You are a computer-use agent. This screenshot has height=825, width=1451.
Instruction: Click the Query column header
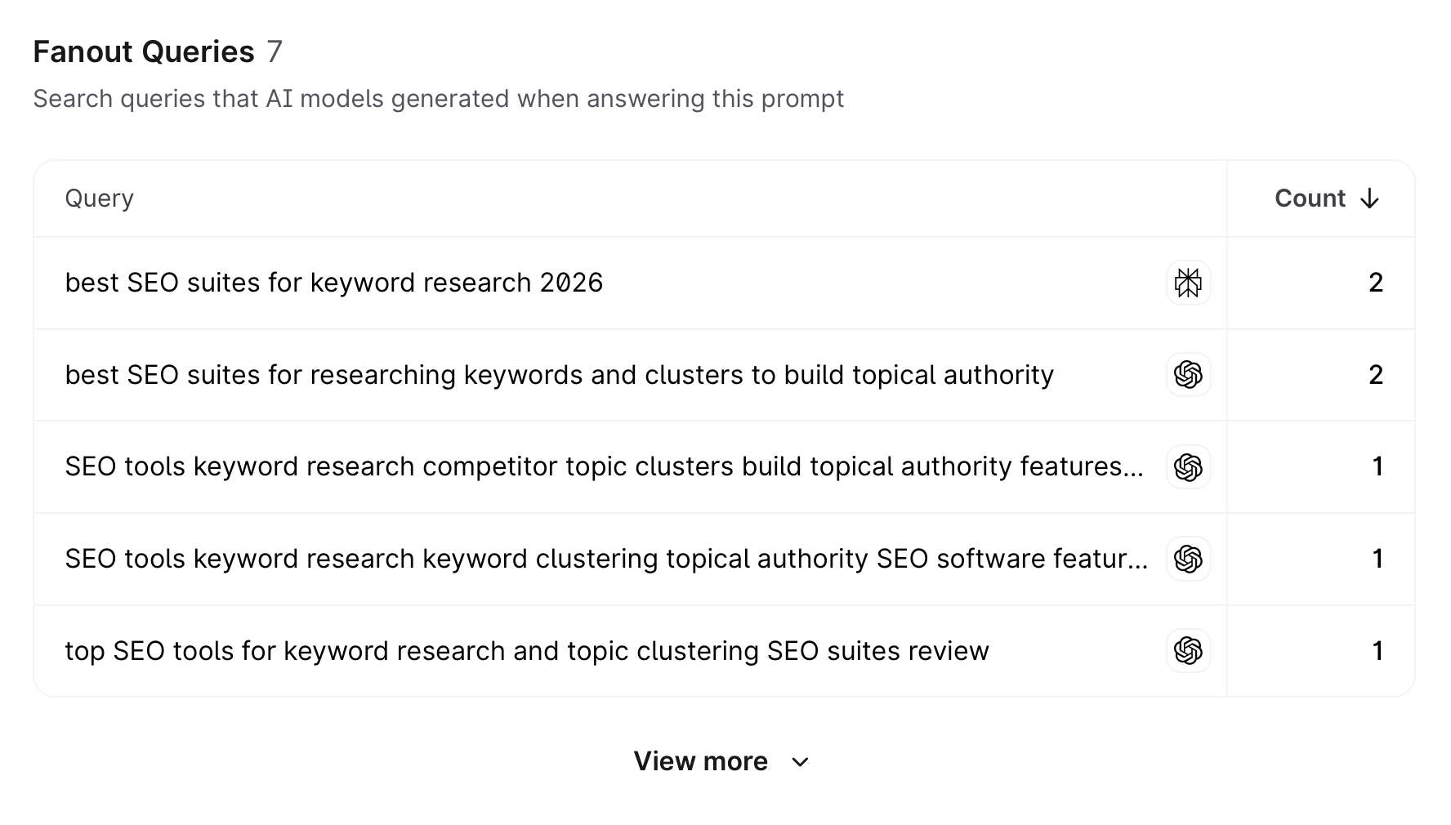coord(99,198)
